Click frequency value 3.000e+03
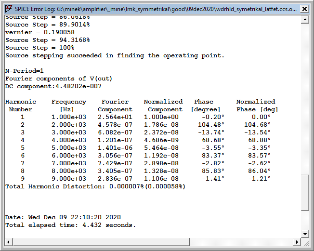Viewport: 314px width, 251px height. (69, 132)
